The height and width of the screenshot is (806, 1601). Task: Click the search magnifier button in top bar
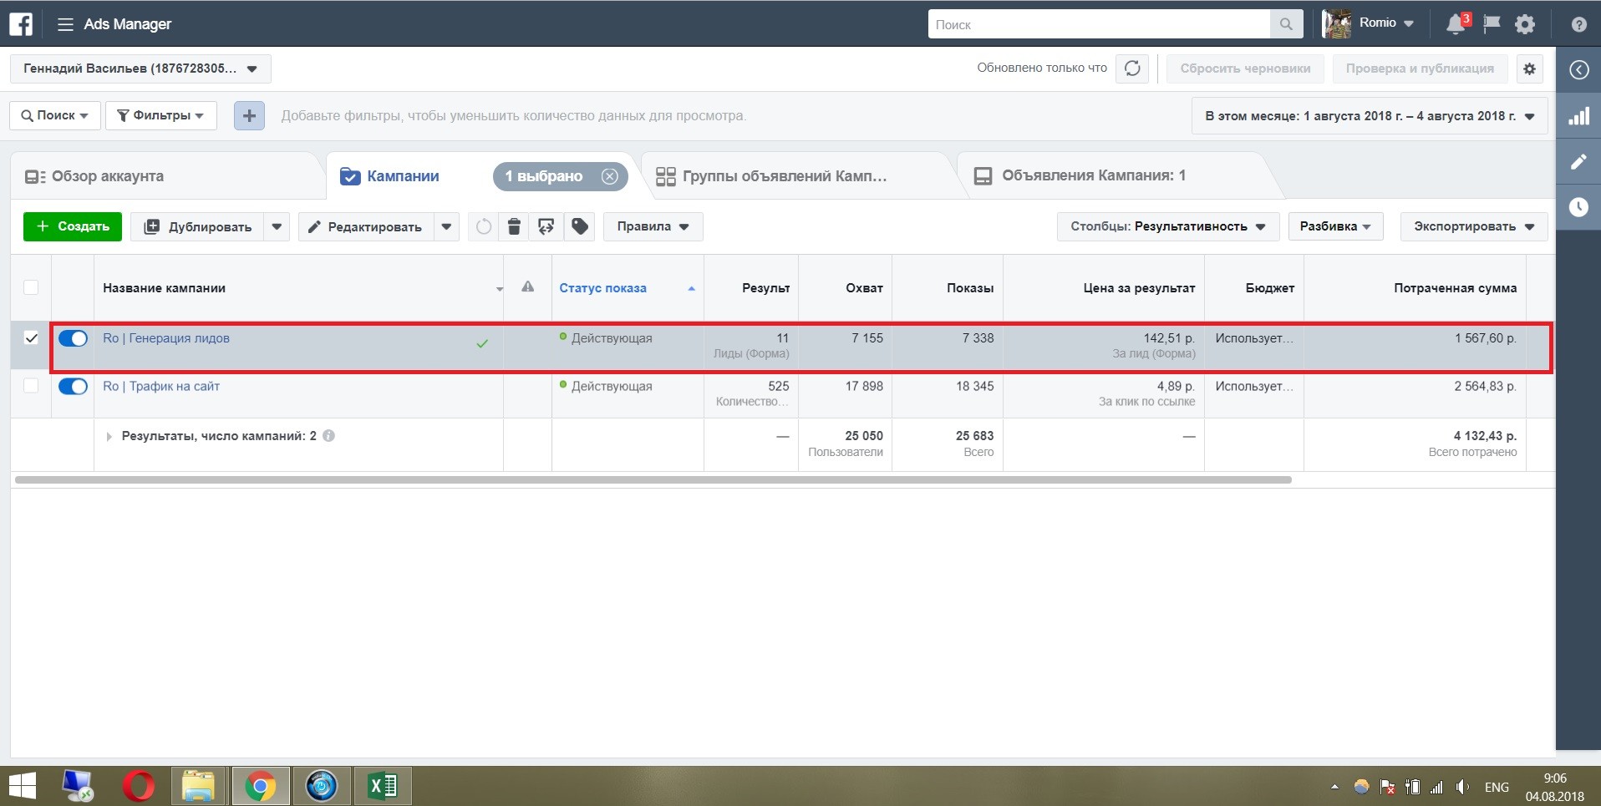[1286, 24]
